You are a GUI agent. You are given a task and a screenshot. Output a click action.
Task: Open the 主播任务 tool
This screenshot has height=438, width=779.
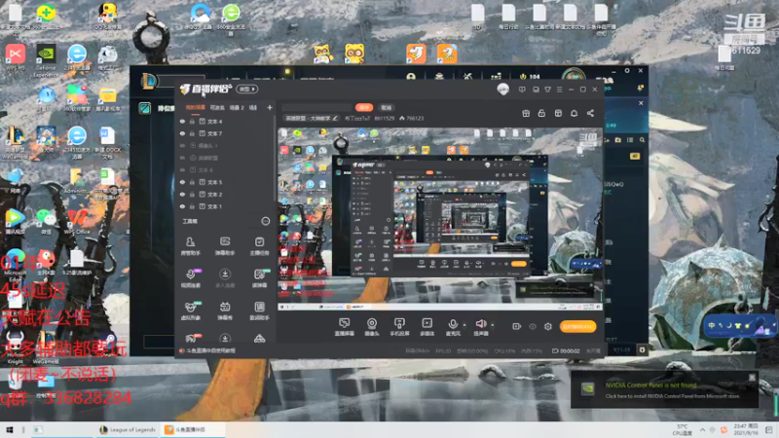coord(259,246)
